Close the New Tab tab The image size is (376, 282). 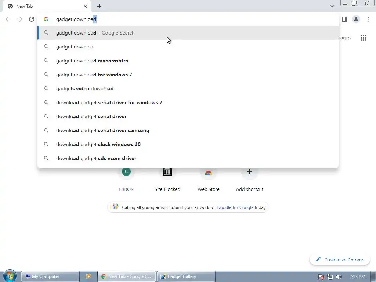85,6
